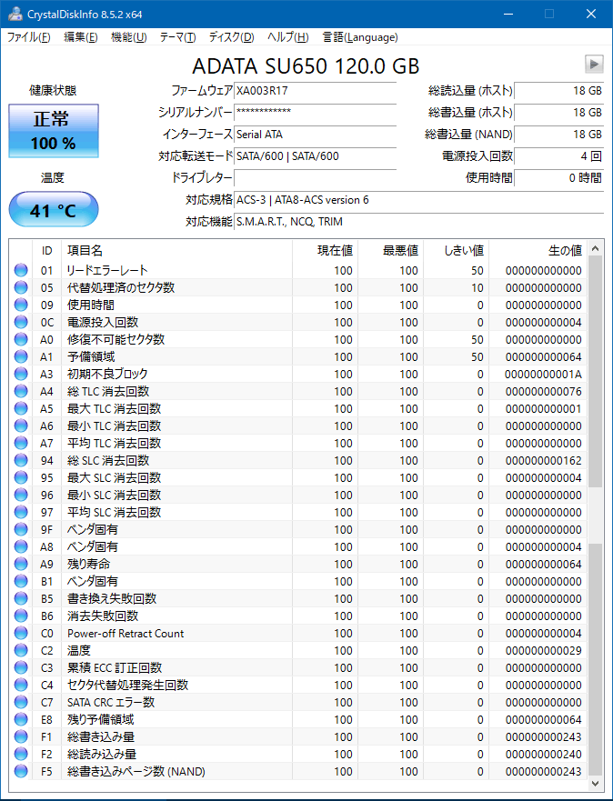Click the next disk arrow button
Viewport: 613px width, 801px height.
point(594,64)
